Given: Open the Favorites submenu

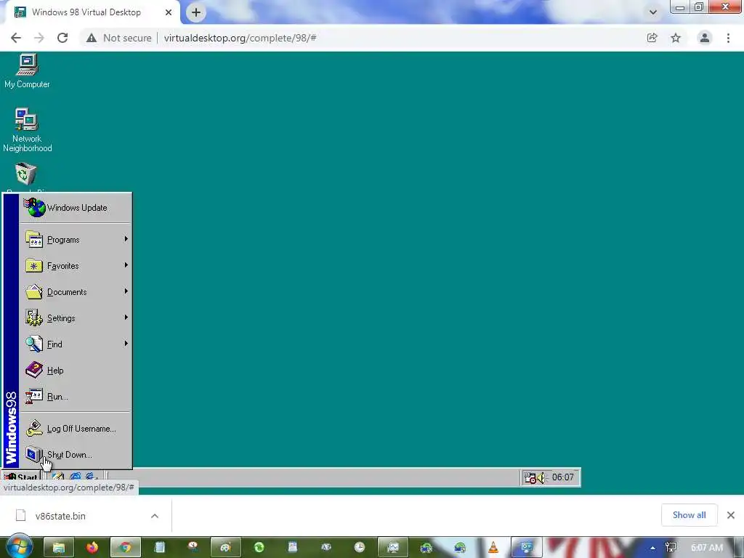Looking at the screenshot, I should click(76, 266).
